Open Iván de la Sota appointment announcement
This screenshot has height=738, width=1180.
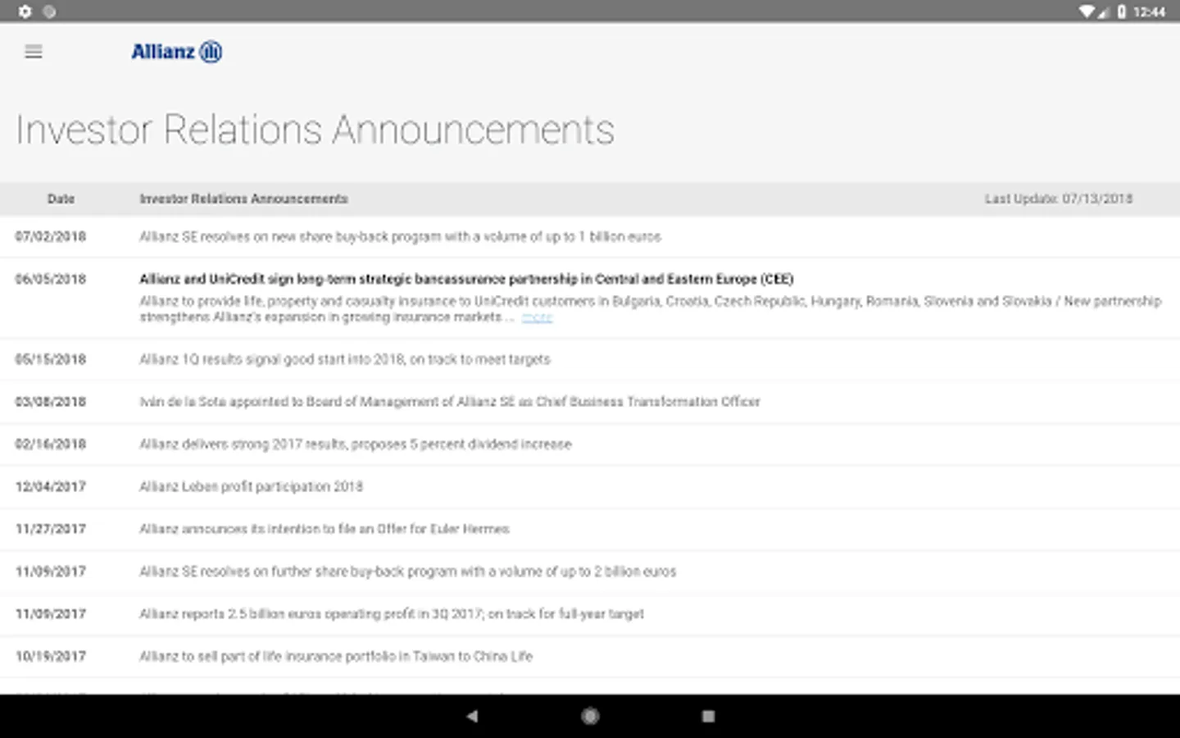450,402
